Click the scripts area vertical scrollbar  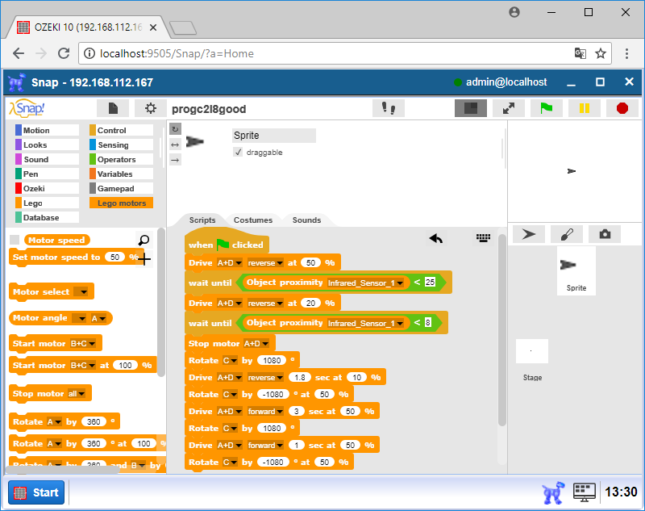point(501,330)
